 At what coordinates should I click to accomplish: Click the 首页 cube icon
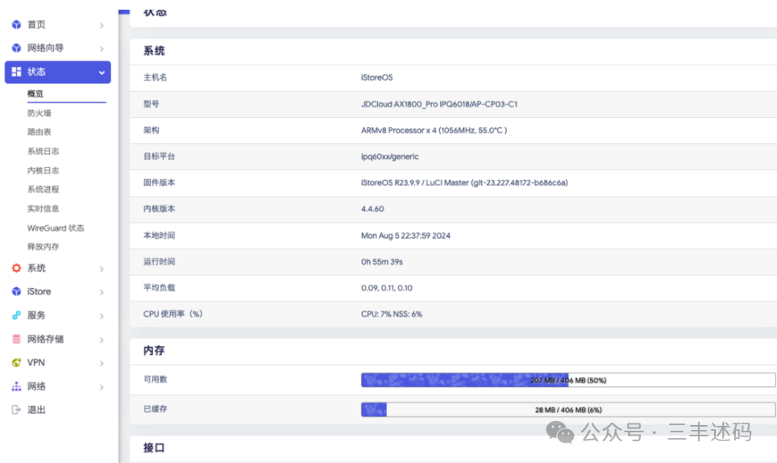16,24
